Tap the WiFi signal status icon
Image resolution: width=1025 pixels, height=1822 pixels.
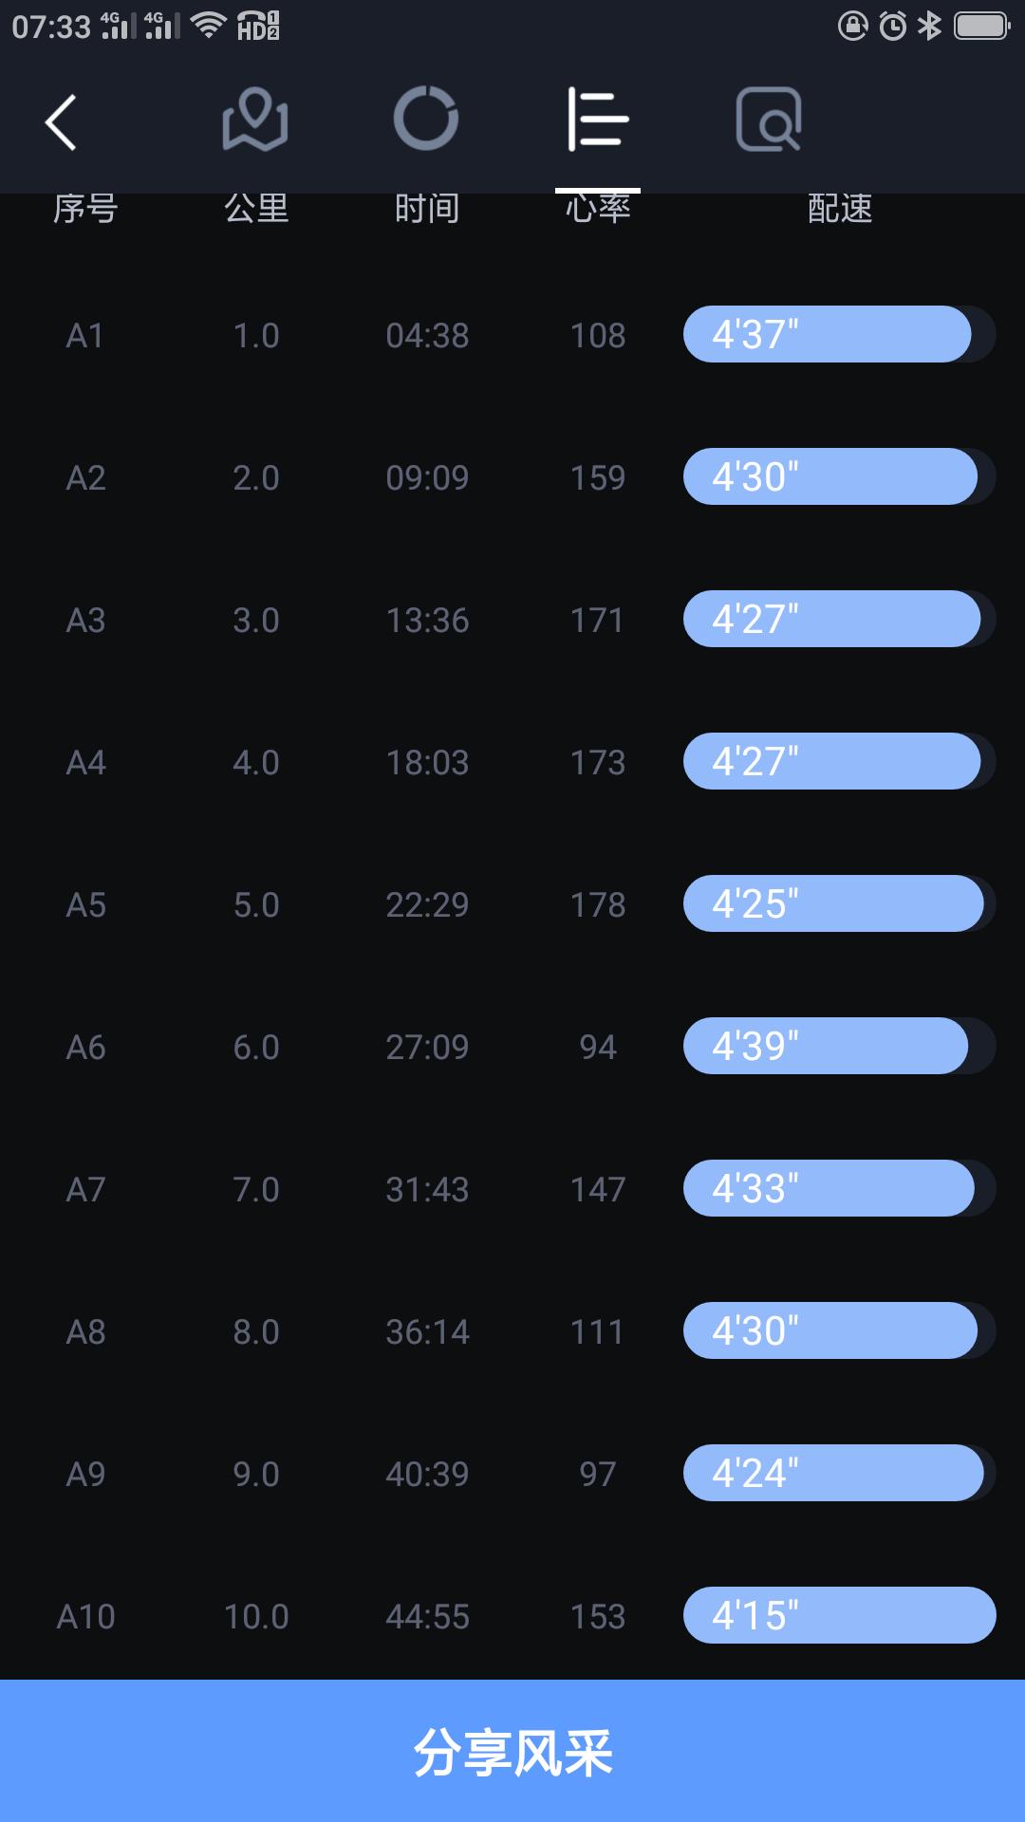tap(208, 26)
